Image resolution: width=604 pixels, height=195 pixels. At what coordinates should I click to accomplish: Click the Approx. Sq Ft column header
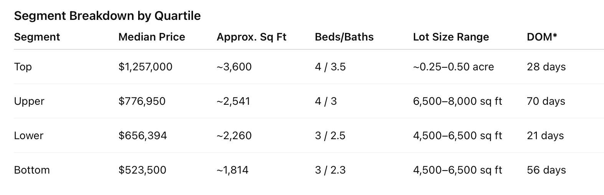(x=251, y=37)
